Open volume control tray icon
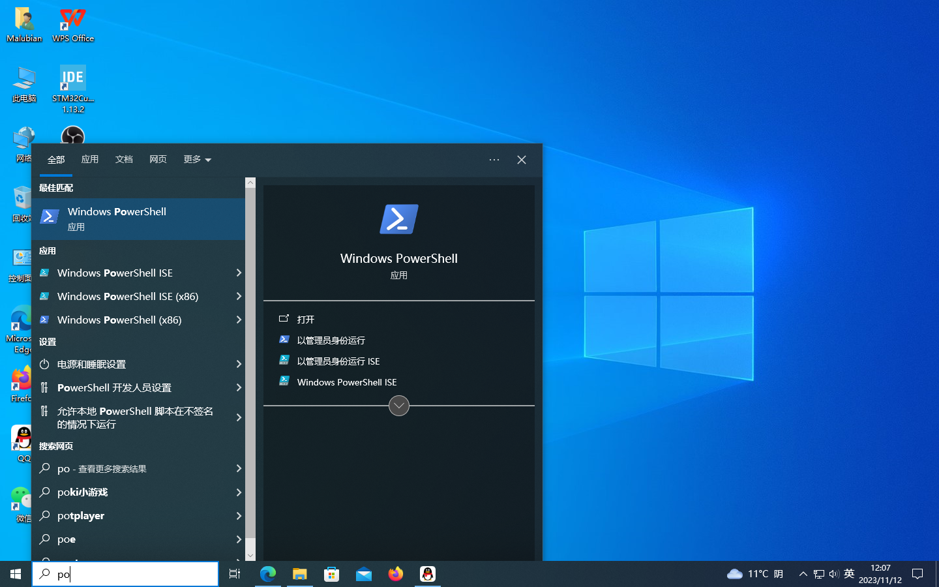Viewport: 939px width, 587px height. [x=834, y=574]
